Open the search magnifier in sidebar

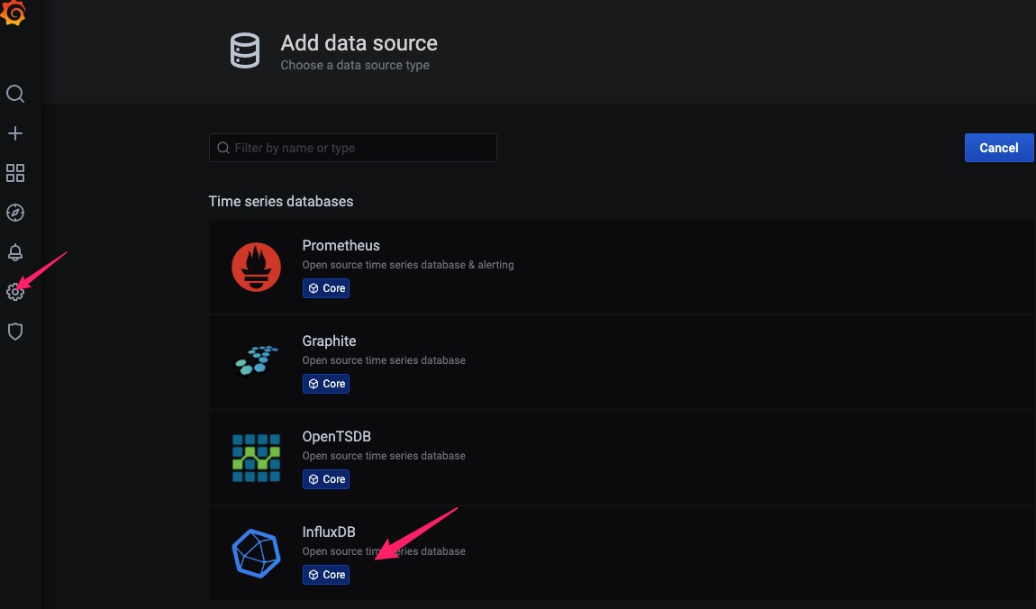pyautogui.click(x=15, y=94)
